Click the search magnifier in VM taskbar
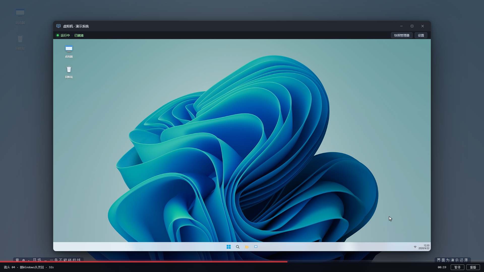Viewport: 484px width, 272px height. tap(238, 247)
